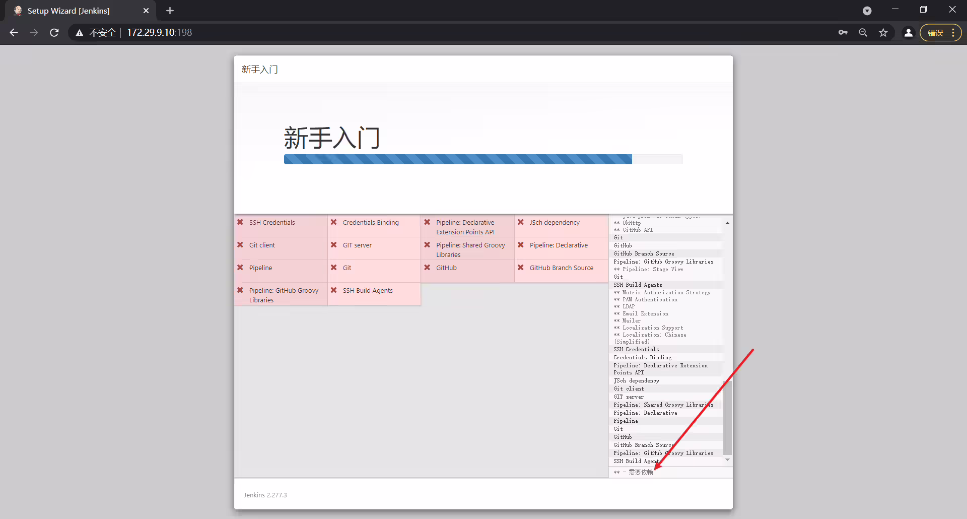Click the failure X beside Git client
The height and width of the screenshot is (519, 967).
(x=240, y=245)
